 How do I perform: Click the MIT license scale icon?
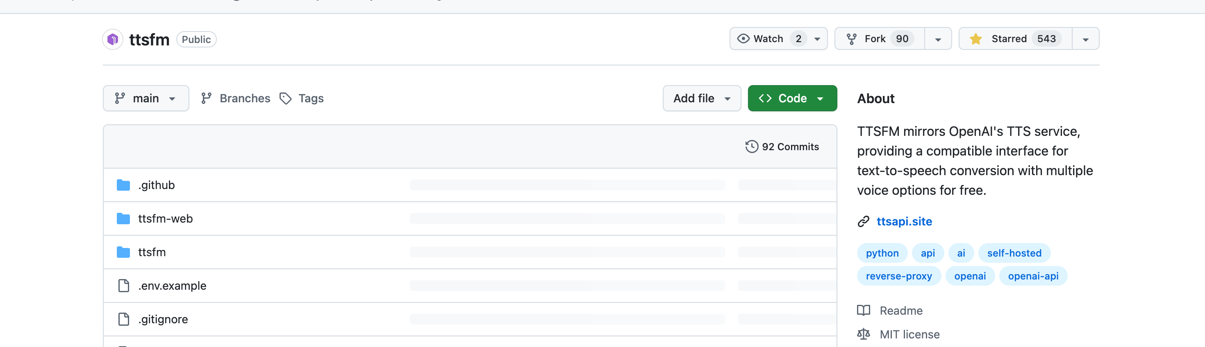[x=863, y=334]
